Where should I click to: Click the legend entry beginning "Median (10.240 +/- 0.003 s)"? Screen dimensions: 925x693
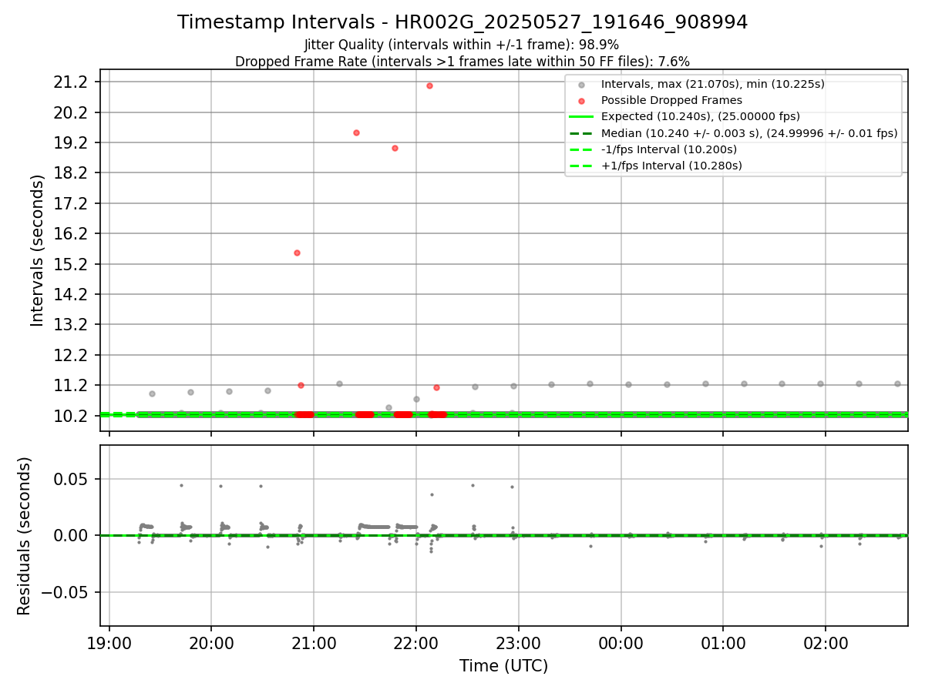[749, 133]
